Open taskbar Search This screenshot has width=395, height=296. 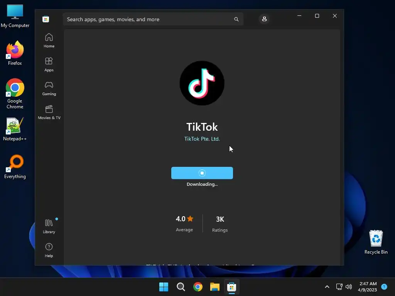pyautogui.click(x=181, y=287)
